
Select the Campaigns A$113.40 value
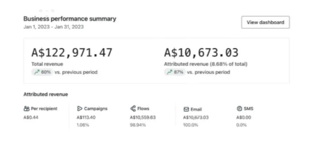(86, 118)
